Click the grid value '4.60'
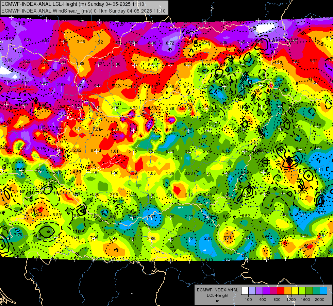The image size is (333, 306). coord(95,194)
